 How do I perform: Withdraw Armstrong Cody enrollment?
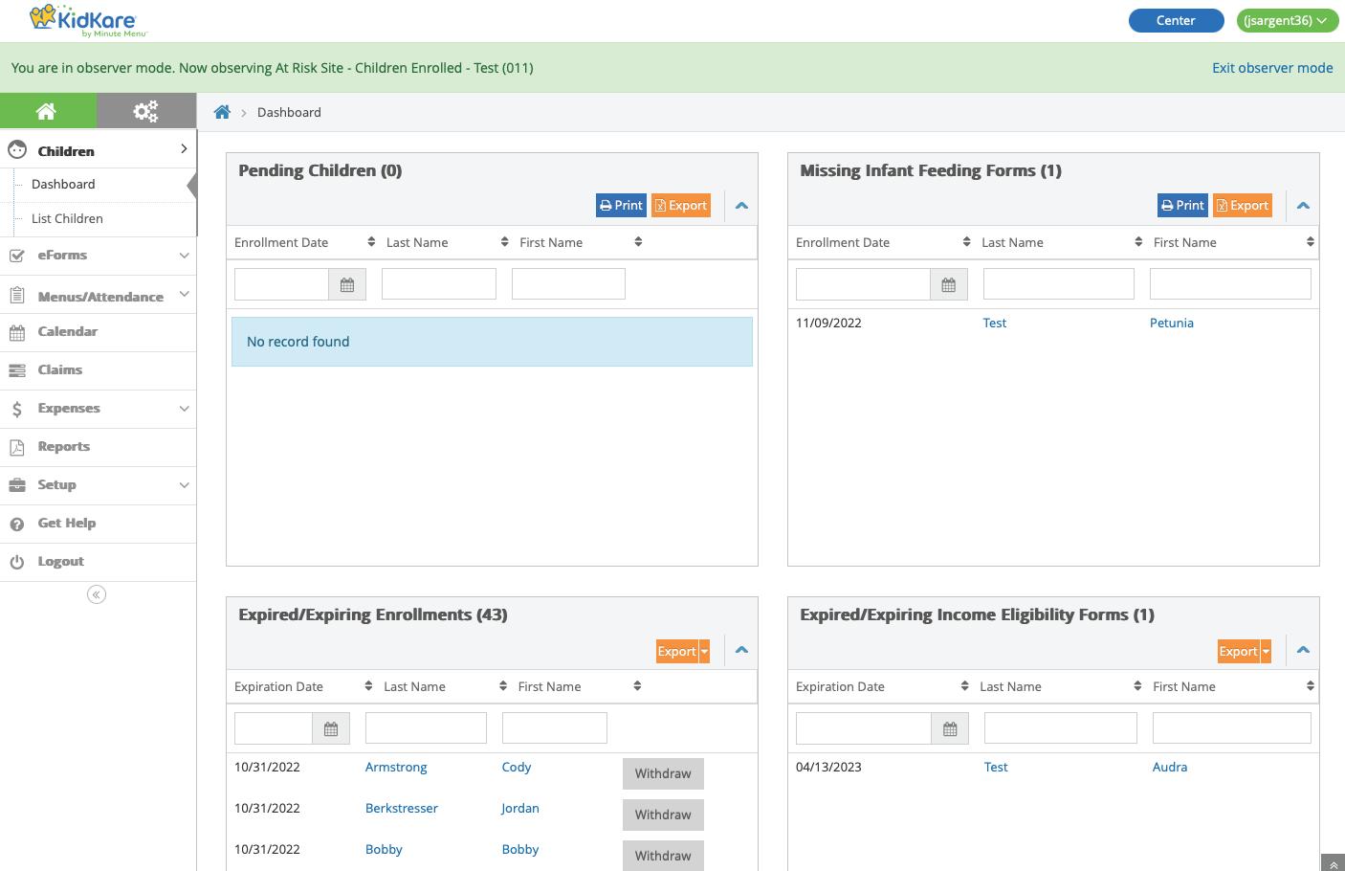(x=663, y=773)
